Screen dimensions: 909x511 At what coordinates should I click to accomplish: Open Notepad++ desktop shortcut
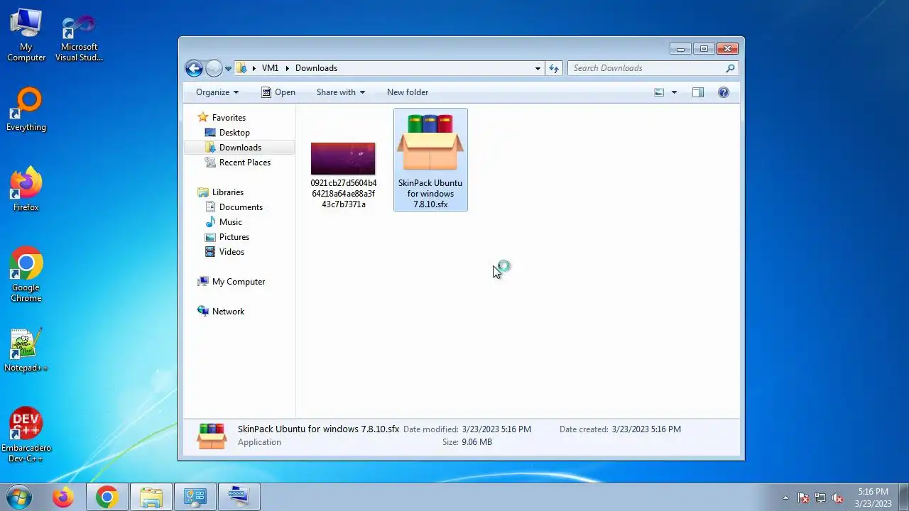click(x=26, y=351)
